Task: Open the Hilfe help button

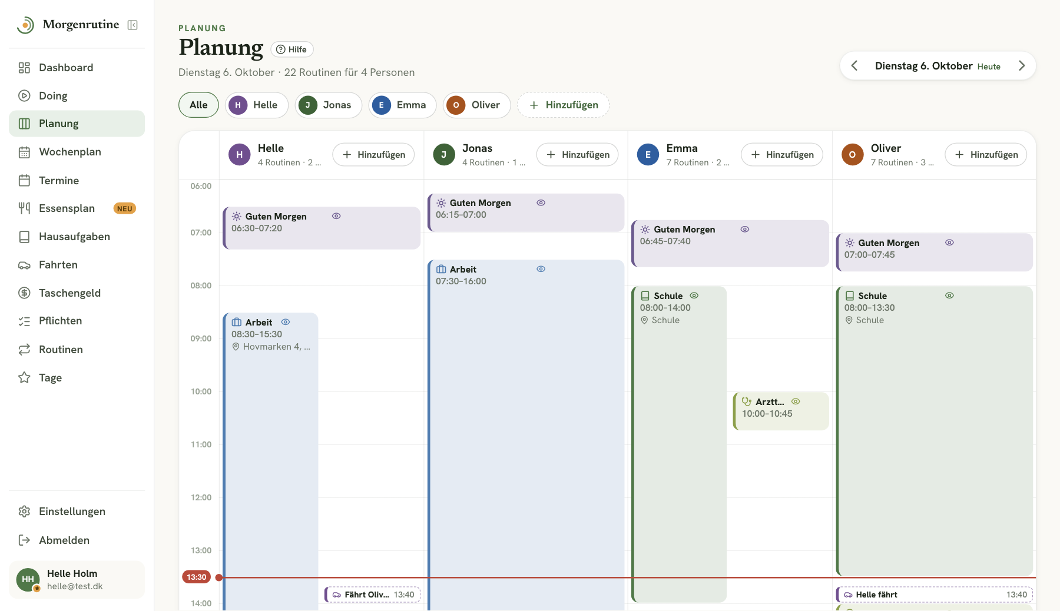Action: [292, 49]
